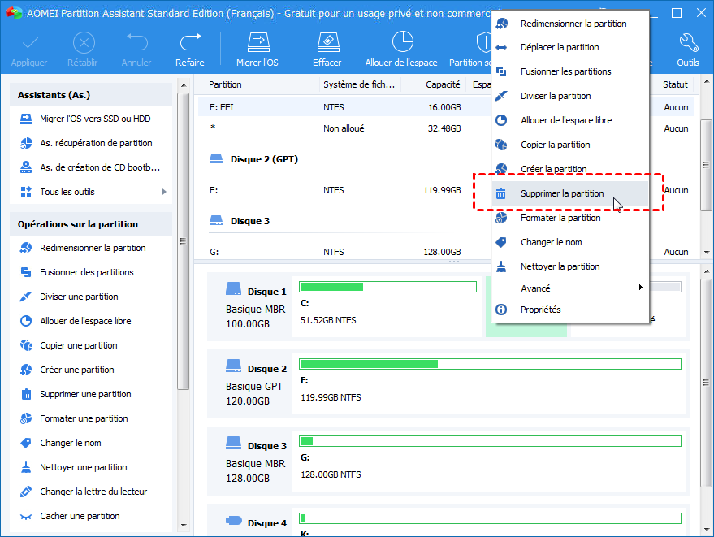
Task: Collapse the Assistants (As.) section header
Action: point(91,95)
